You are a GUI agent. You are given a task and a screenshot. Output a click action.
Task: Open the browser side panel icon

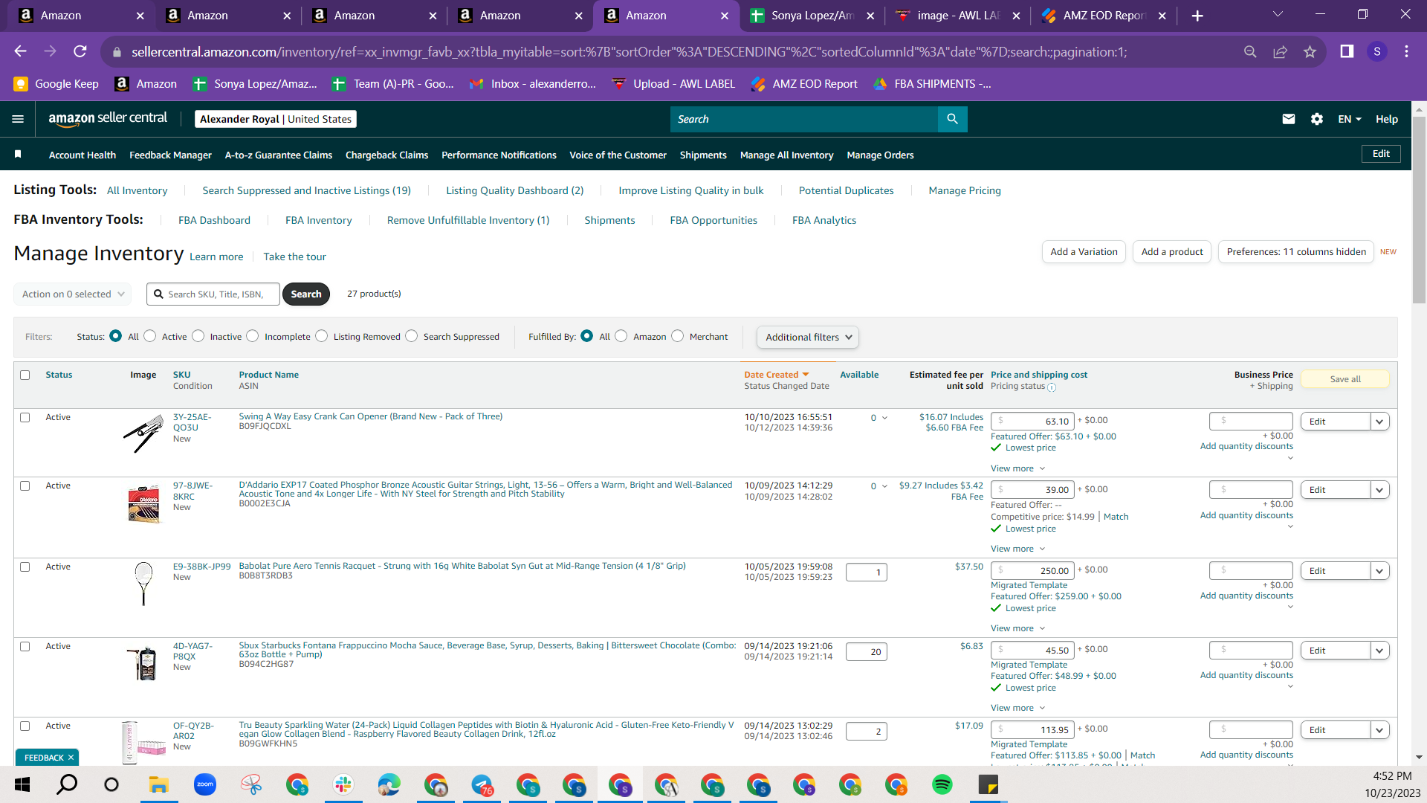(x=1347, y=51)
